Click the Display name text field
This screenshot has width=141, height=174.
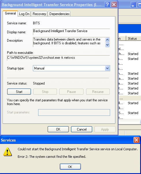(71, 32)
